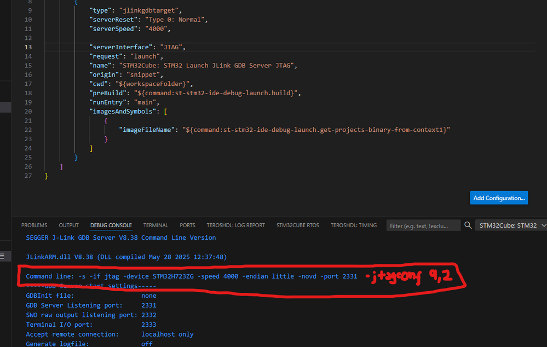The height and width of the screenshot is (347, 547).
Task: Click the "Accept remote connection" console line
Action: tap(110, 334)
